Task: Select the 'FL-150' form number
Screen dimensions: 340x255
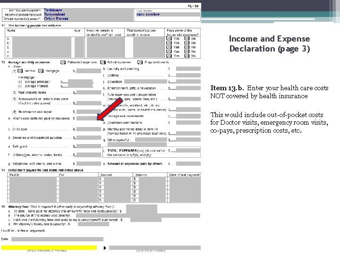Action: click(x=193, y=6)
